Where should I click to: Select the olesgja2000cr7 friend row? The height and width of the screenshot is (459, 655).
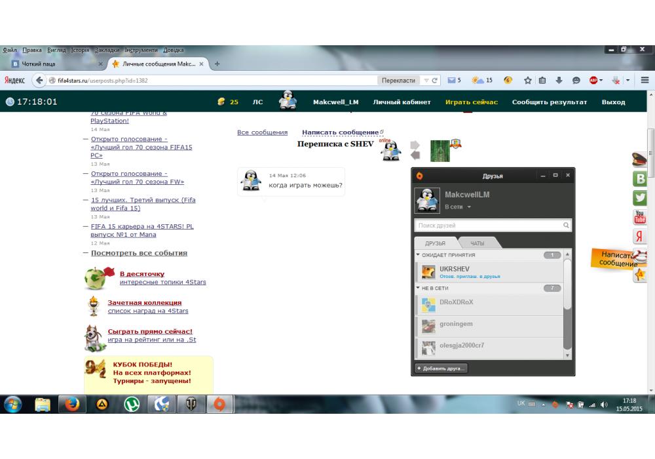click(489, 348)
